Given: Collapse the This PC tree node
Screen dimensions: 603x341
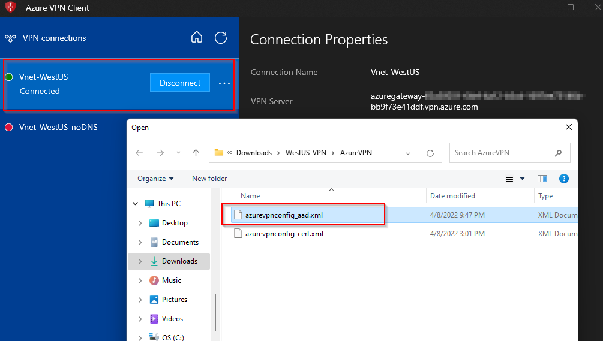Looking at the screenshot, I should 136,204.
